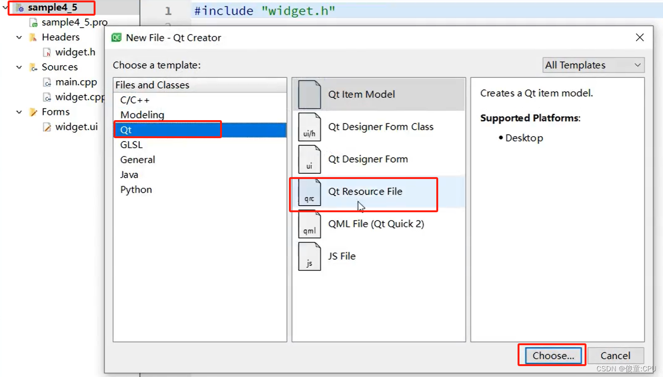Click the Forms folder label

(x=56, y=112)
